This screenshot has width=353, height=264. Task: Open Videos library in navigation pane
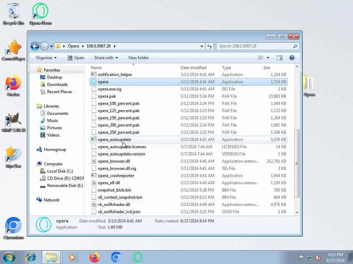point(53,135)
